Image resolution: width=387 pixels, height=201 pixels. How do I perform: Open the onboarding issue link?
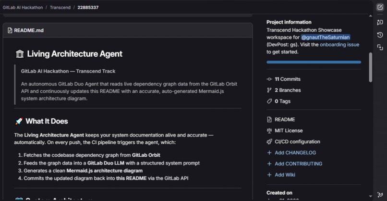pos(339,45)
